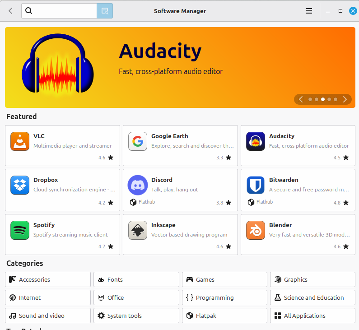The image size is (359, 330).
Task: Select the fifth banner dot
Action: coord(336,99)
